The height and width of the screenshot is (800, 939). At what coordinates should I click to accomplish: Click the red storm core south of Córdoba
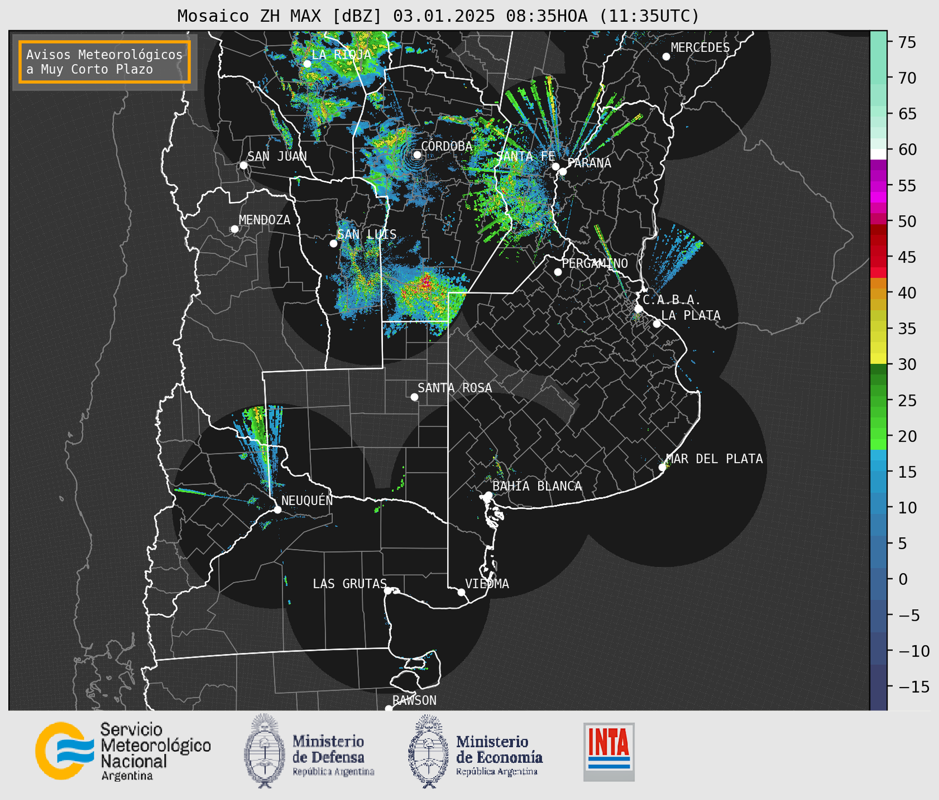[x=426, y=282]
